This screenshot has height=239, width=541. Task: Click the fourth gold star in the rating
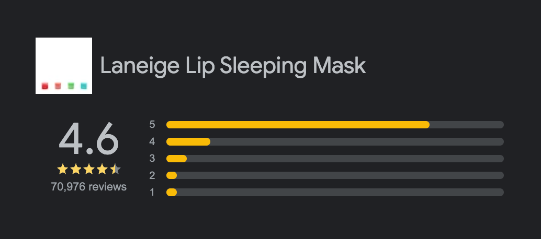[102, 169]
